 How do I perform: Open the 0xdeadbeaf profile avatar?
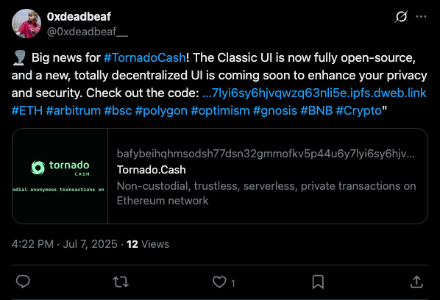pos(26,24)
